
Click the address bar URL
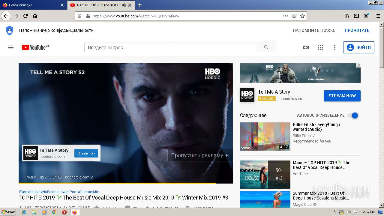tap(136, 16)
